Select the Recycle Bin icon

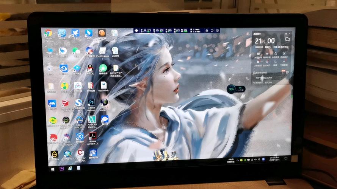50,69
